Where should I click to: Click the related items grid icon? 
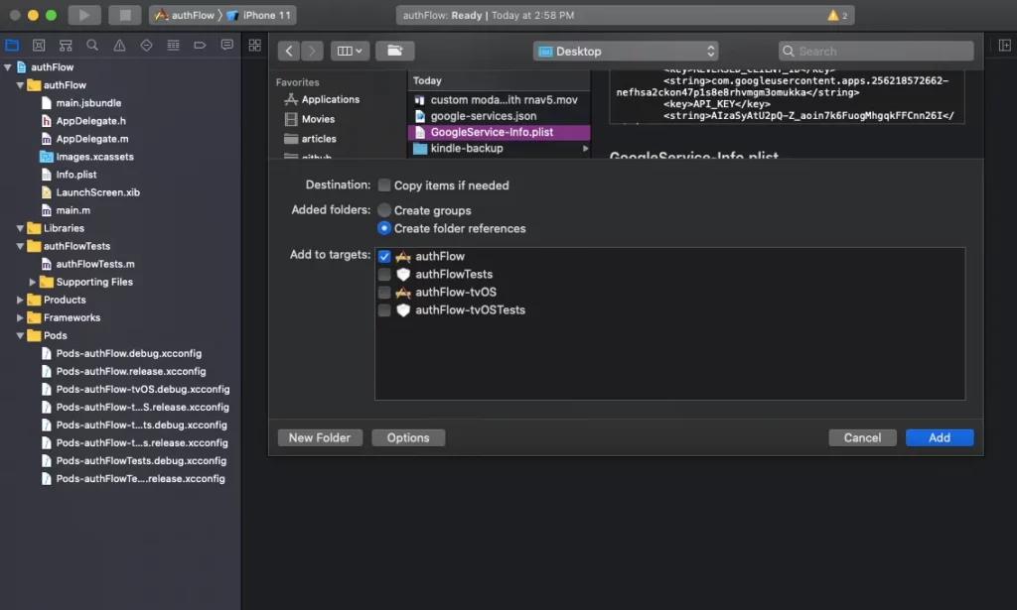(255, 45)
